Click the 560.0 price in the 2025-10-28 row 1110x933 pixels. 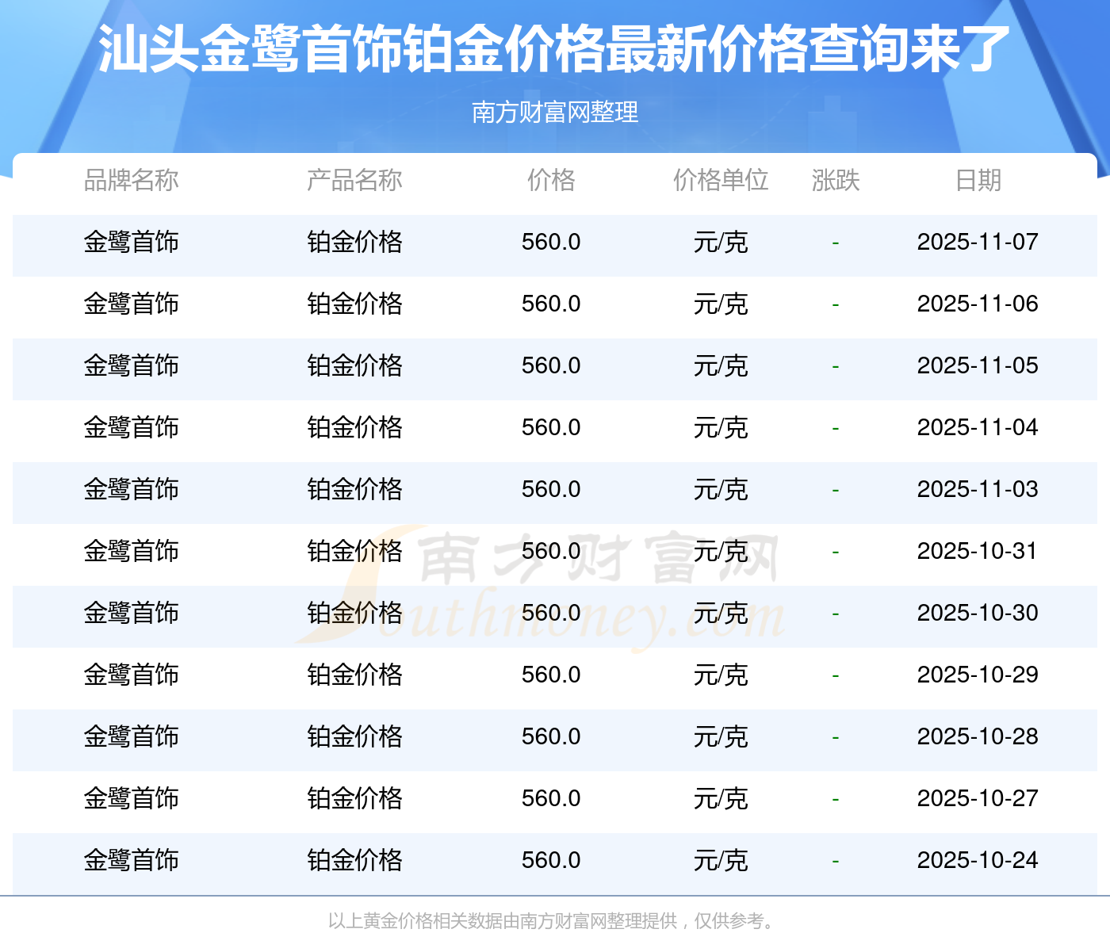(551, 736)
